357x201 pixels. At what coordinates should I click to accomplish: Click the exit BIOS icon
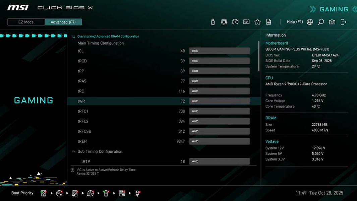click(343, 21)
